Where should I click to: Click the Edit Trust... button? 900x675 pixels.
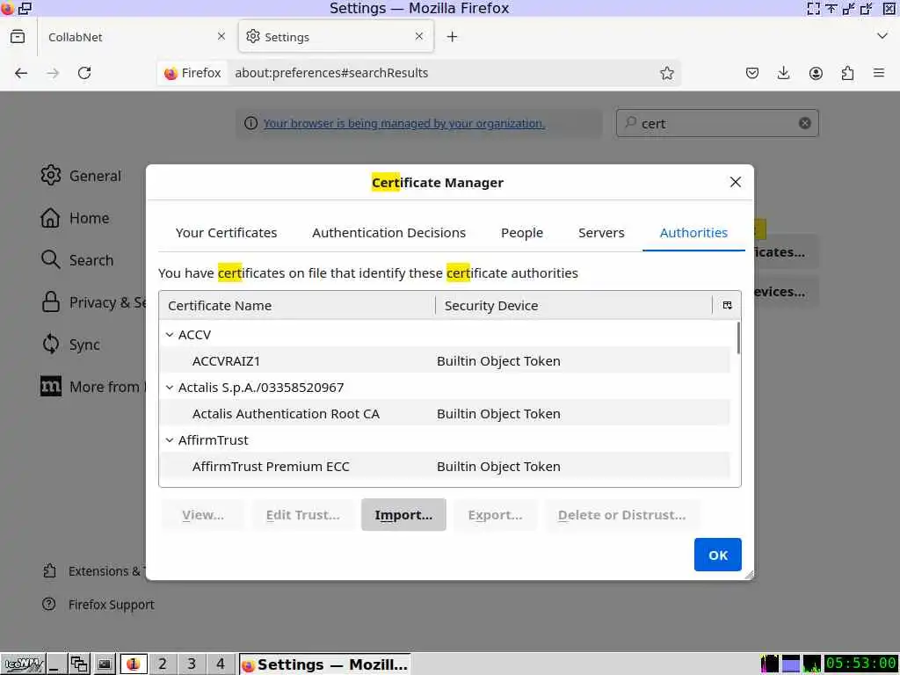(302, 514)
